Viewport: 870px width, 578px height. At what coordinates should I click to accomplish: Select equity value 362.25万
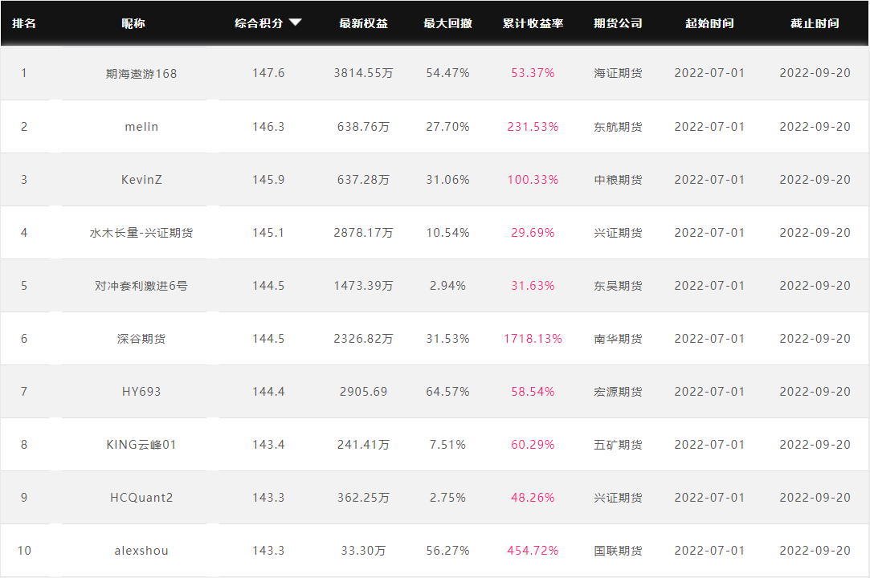click(x=363, y=498)
